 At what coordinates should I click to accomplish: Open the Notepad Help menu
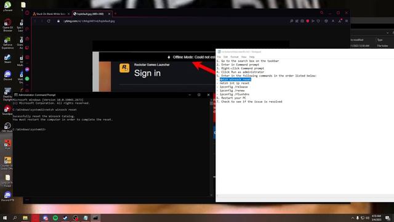[x=252, y=57]
